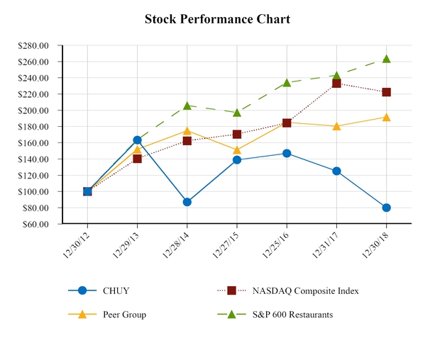
Task: Click the Peer Group legend marker
Action: 82,314
